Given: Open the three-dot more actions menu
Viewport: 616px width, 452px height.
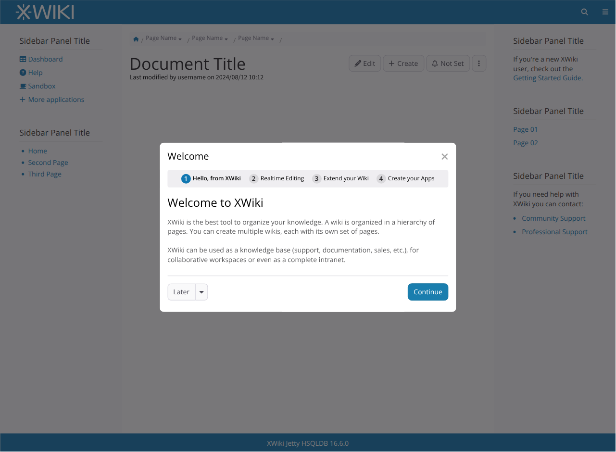Looking at the screenshot, I should (x=479, y=63).
